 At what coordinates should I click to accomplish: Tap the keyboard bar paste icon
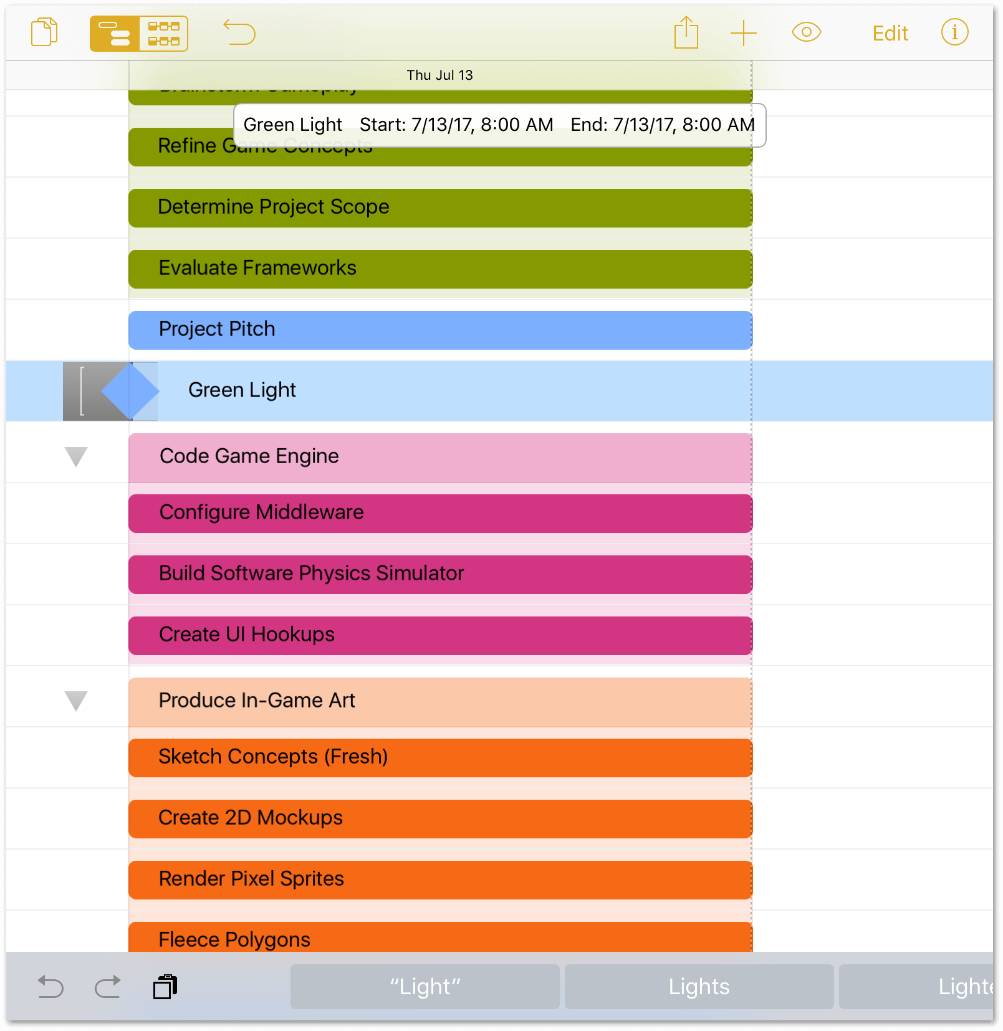click(165, 987)
